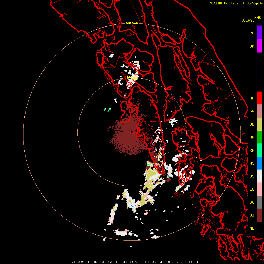Click the ND black legend swatch
Viewport: 264px width, 264px height.
259,228
